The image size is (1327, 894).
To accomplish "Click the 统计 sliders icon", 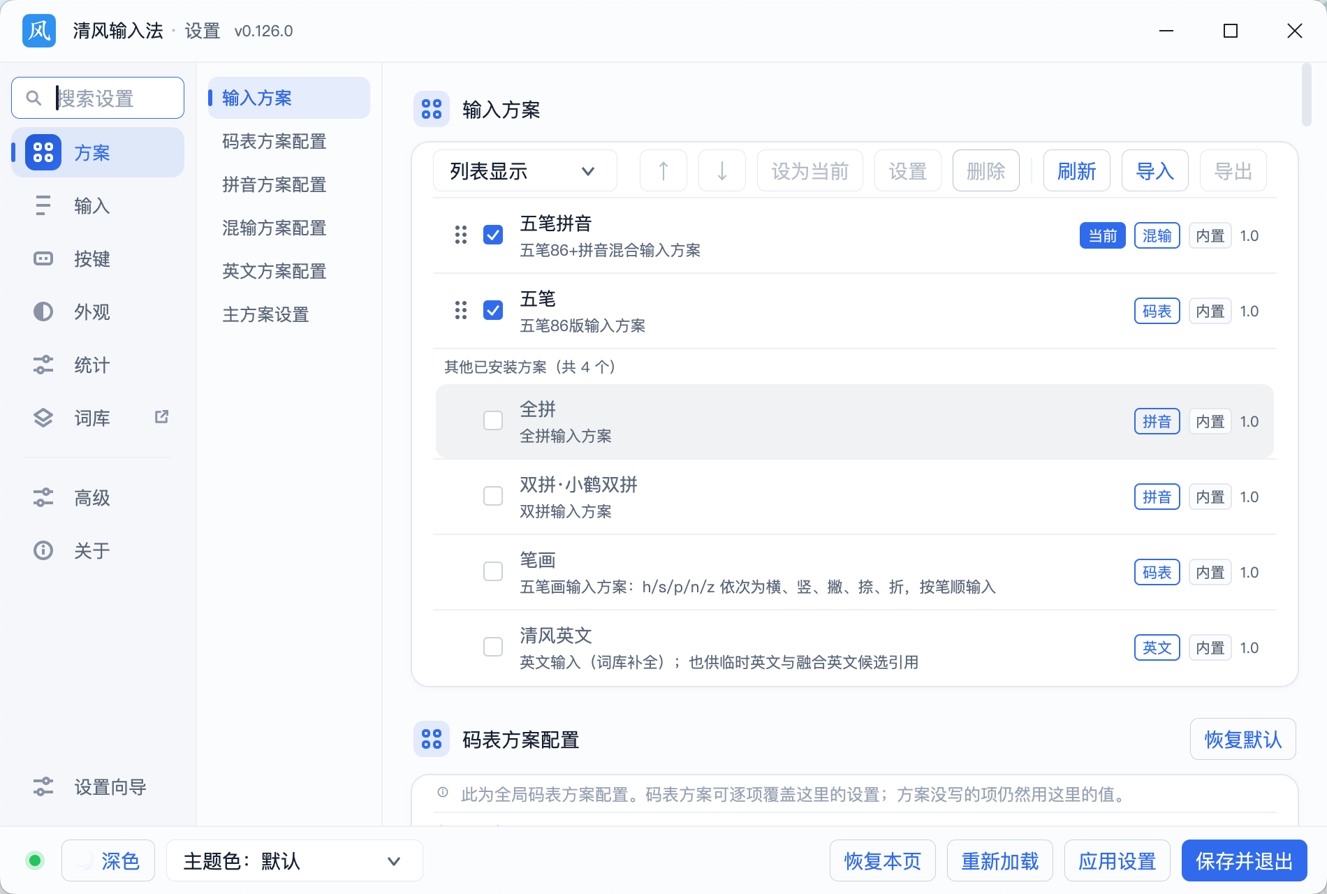I will tap(43, 365).
